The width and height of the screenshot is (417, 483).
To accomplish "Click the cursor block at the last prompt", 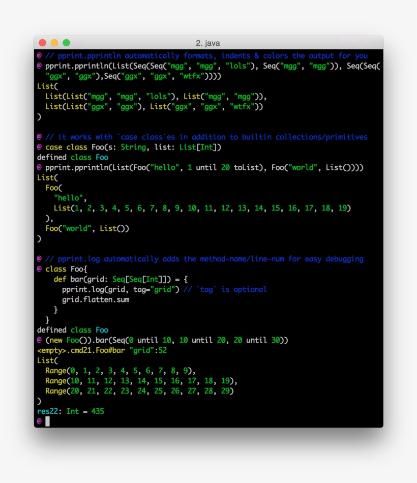I will click(47, 421).
